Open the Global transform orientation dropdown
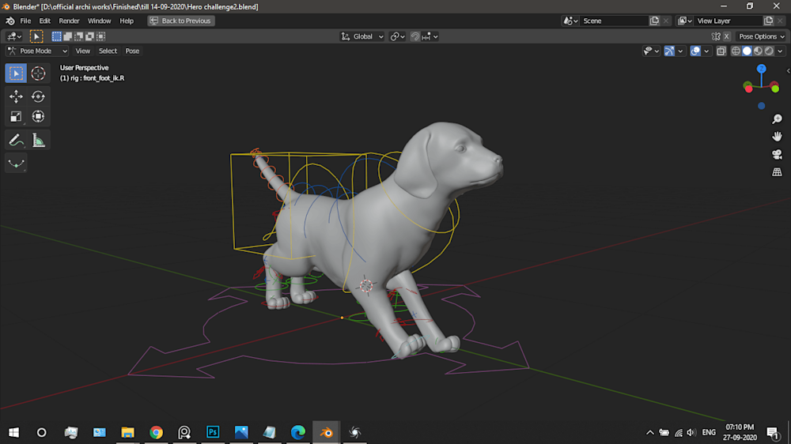This screenshot has height=444, width=791. 363,36
